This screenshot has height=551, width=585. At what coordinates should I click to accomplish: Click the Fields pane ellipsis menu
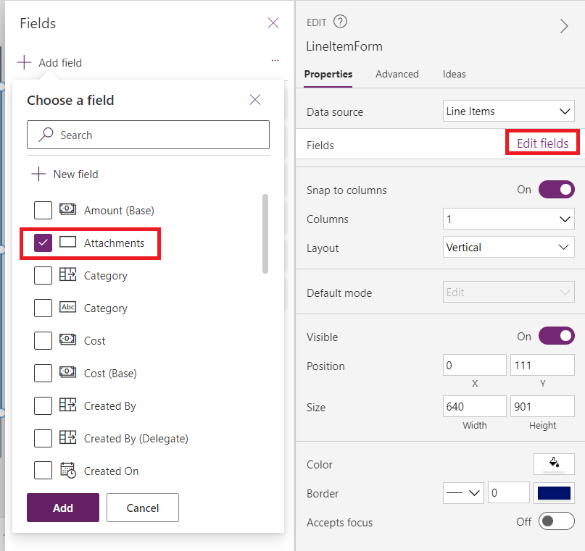(x=275, y=61)
